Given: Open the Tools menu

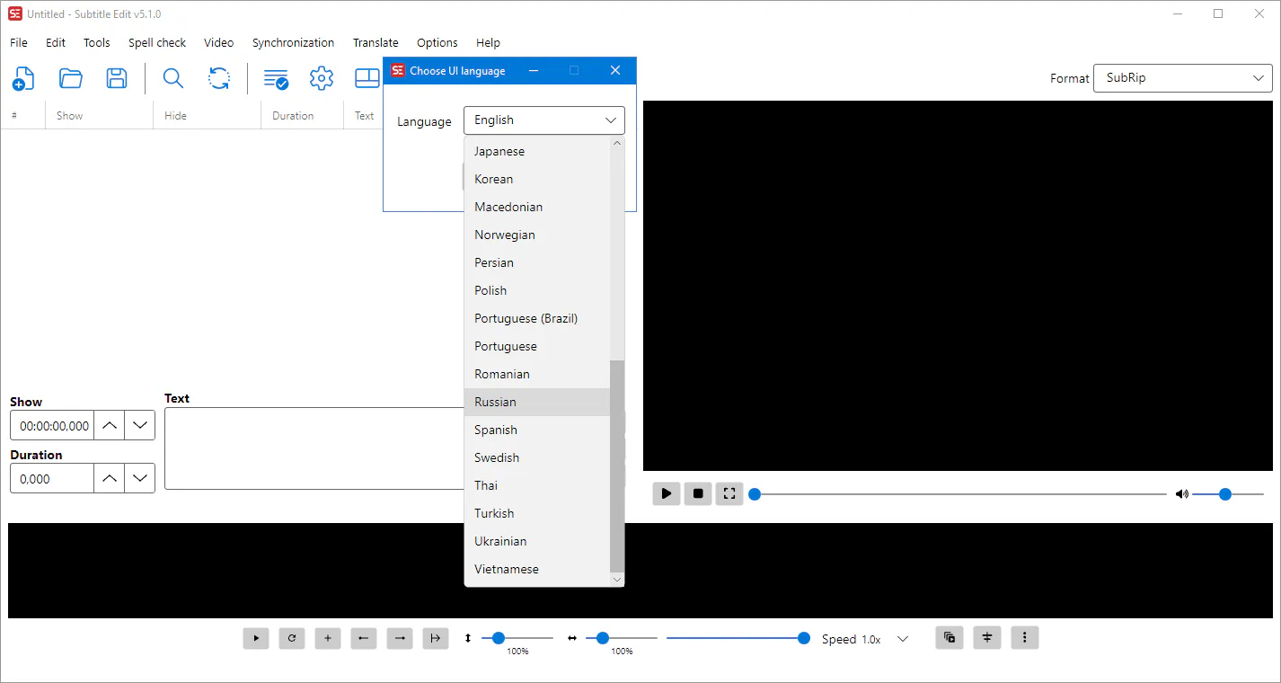Looking at the screenshot, I should click(x=97, y=42).
